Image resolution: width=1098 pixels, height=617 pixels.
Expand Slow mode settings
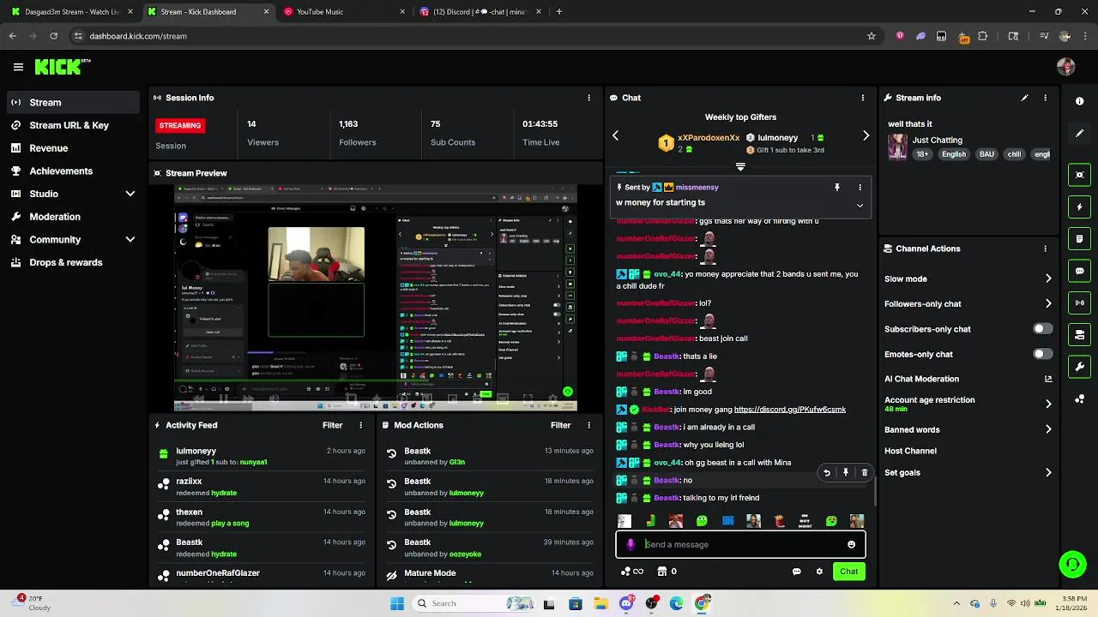pos(1048,279)
